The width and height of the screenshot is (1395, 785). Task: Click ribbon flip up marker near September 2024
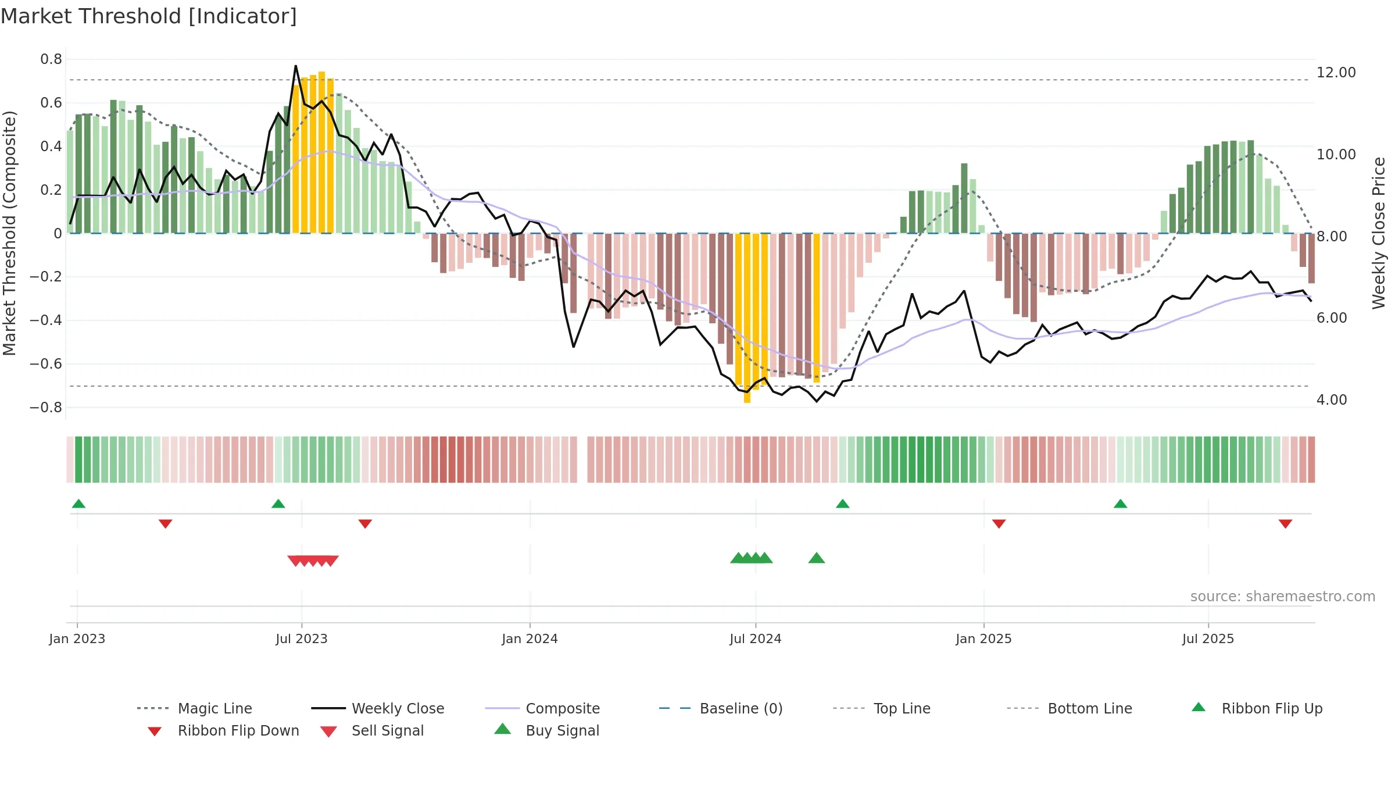[x=843, y=504]
